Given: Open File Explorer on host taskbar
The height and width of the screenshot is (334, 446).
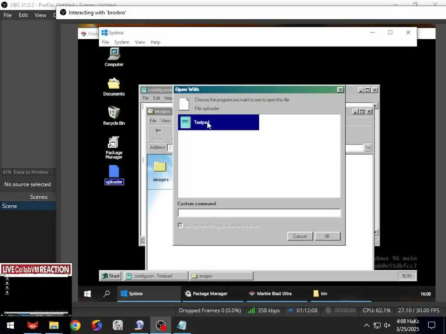Looking at the screenshot, I should pyautogui.click(x=54, y=325).
